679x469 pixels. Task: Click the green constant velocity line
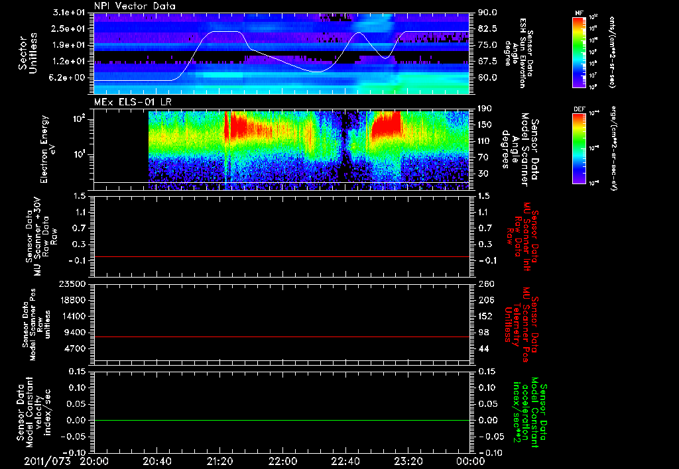[282, 420]
